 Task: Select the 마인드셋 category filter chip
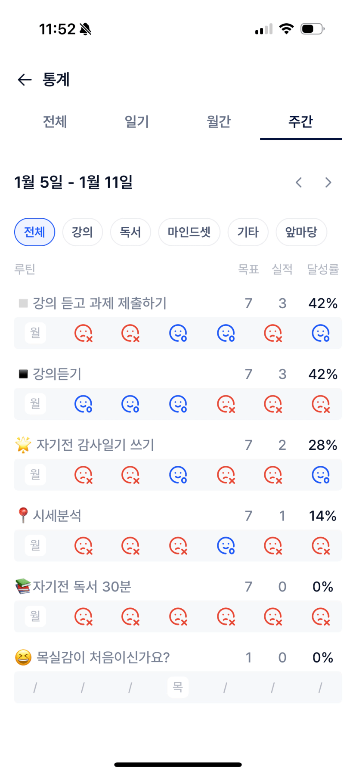point(189,232)
